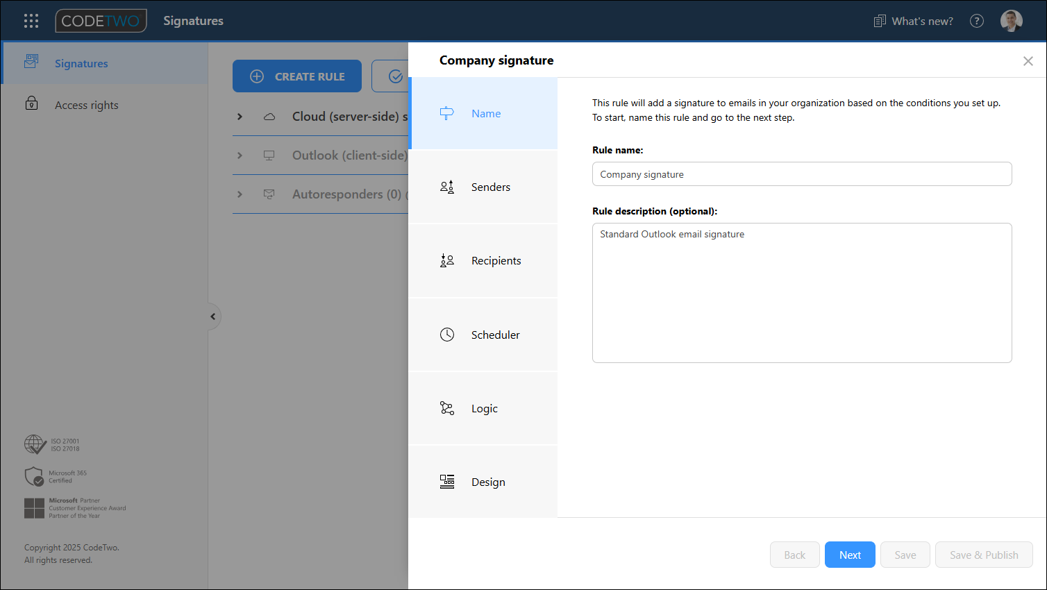Click the Next button

pyautogui.click(x=850, y=555)
